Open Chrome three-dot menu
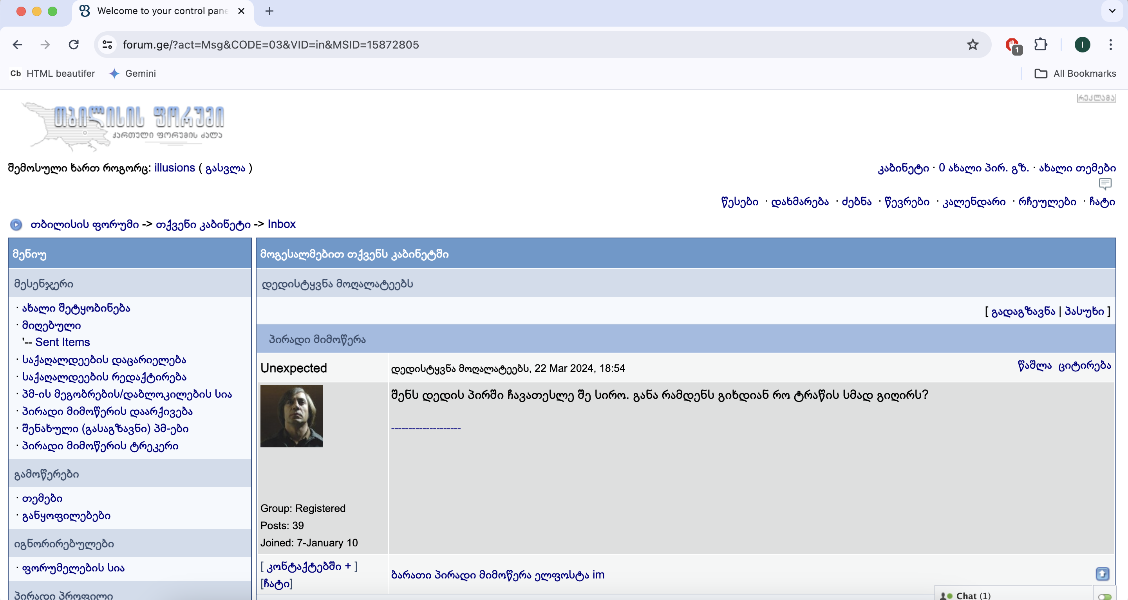Viewport: 1128px width, 600px height. (1110, 45)
